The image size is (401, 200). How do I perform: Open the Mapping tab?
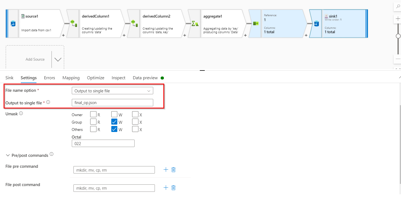click(71, 78)
